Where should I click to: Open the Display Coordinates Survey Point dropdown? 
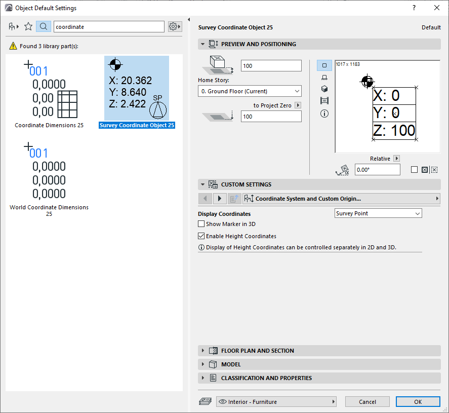378,213
